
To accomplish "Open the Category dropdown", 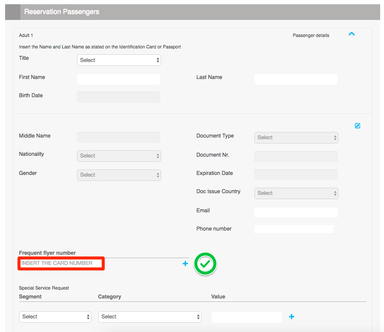I will (150, 317).
